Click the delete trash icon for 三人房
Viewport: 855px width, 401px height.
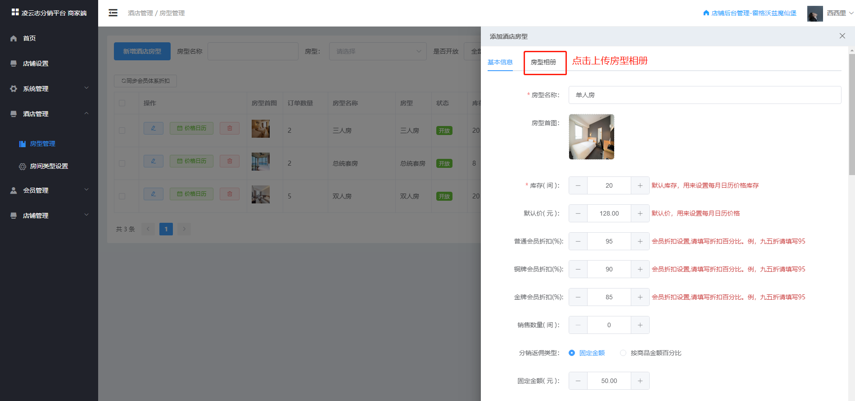[230, 128]
